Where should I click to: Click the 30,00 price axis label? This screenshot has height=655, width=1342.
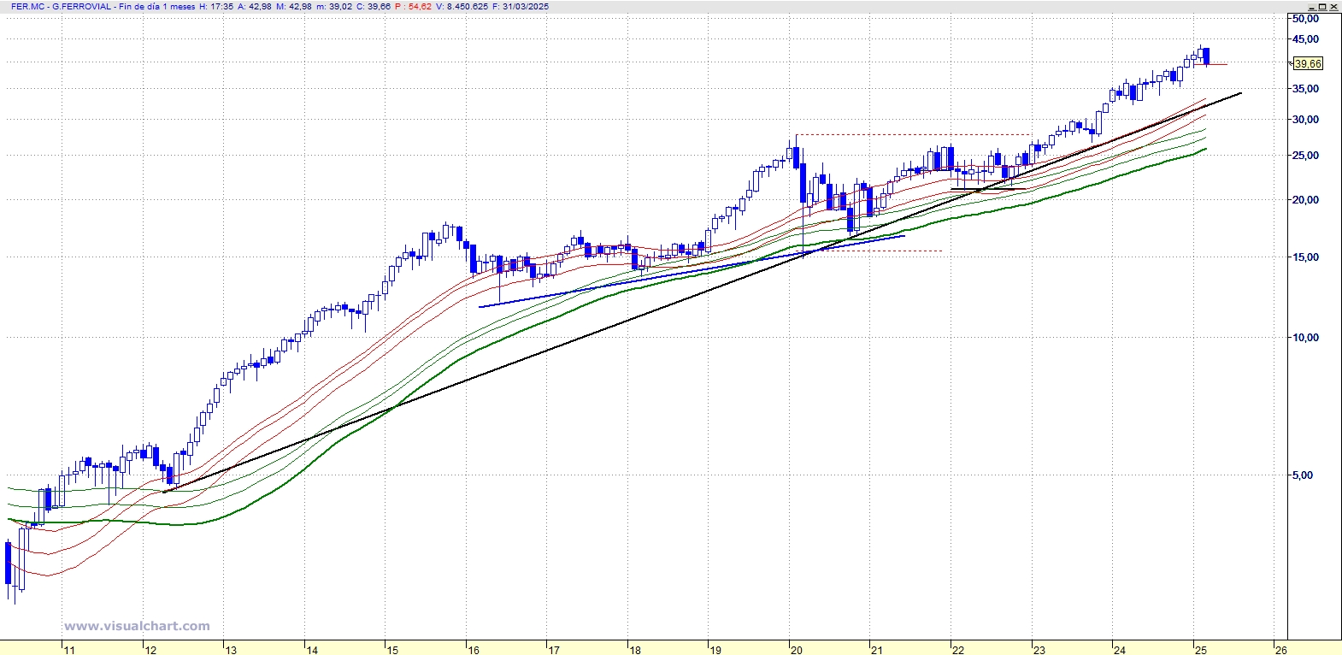coord(1305,119)
